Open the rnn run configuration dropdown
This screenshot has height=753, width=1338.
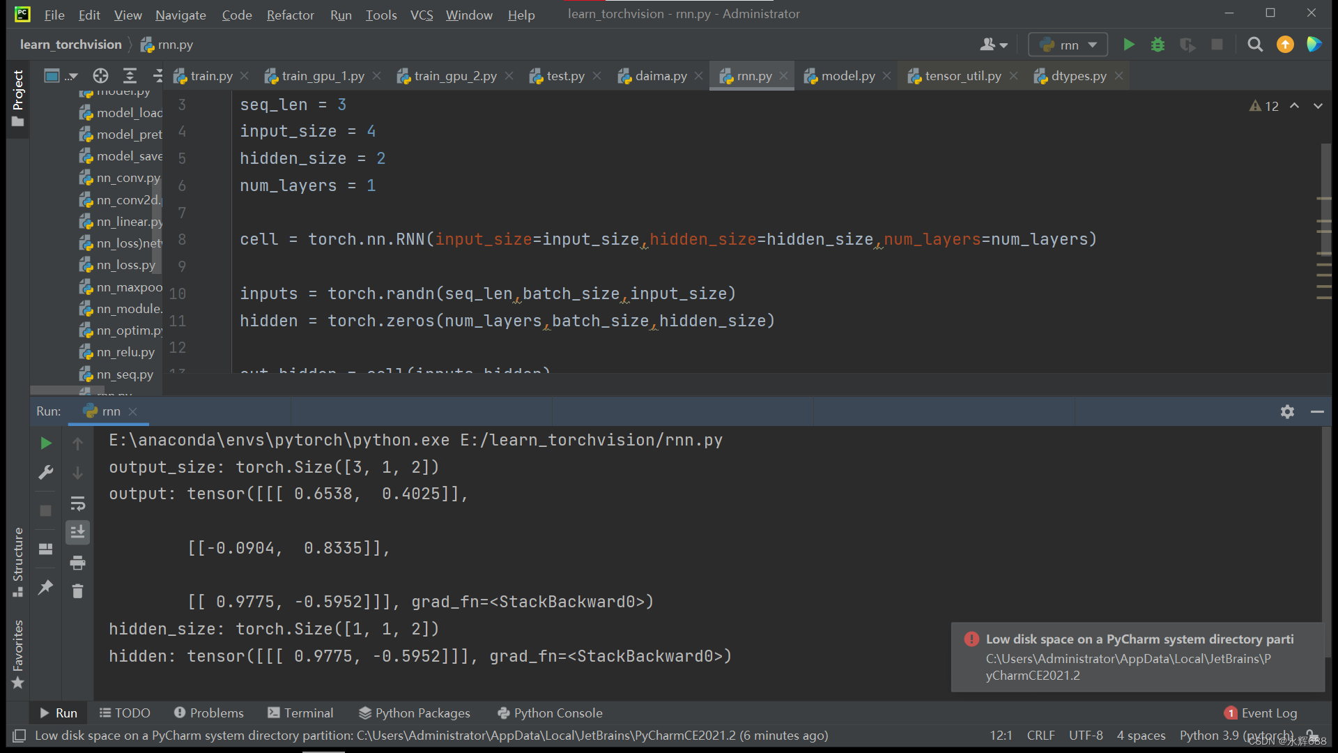pos(1068,45)
